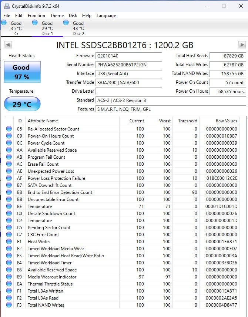Click the Raw Values column header
This screenshot has height=317, width=248.
click(226, 121)
